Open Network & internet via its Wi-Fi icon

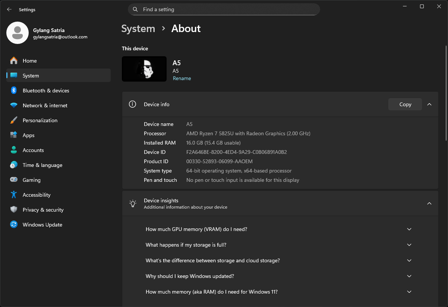14,105
